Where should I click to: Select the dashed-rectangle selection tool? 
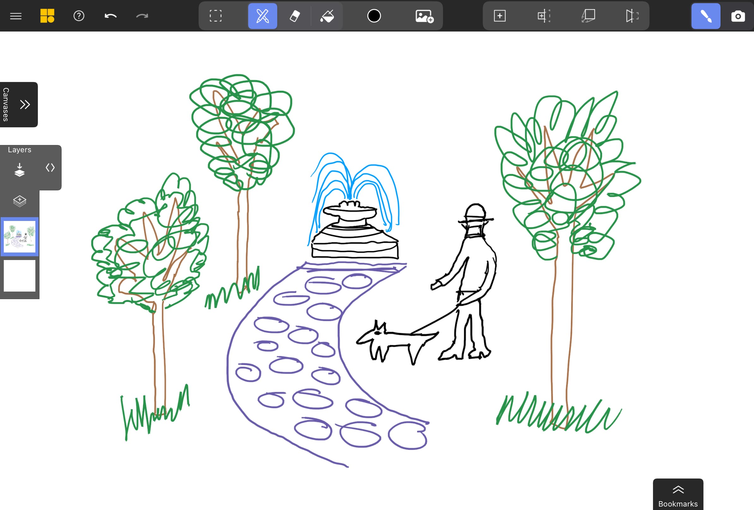(215, 16)
